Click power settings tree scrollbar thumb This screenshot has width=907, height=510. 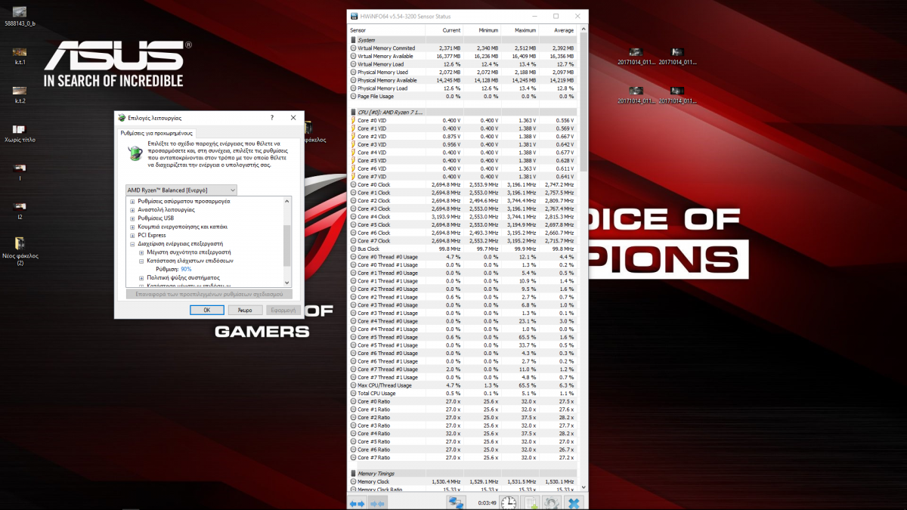(x=286, y=246)
